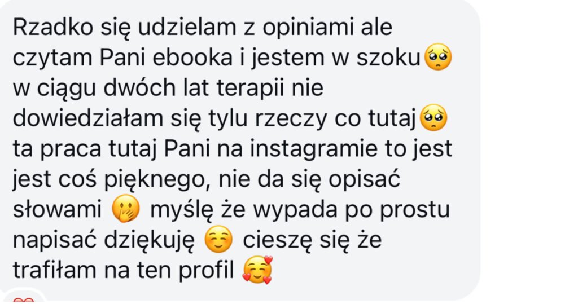
Task: Click the pleading face emoji after "co tutaj"
Action: click(433, 117)
